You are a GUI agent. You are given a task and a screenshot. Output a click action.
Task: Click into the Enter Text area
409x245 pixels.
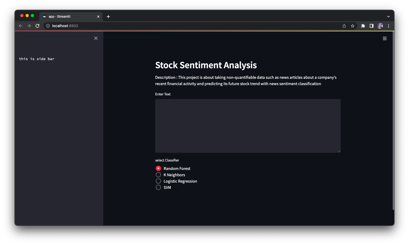tap(248, 126)
